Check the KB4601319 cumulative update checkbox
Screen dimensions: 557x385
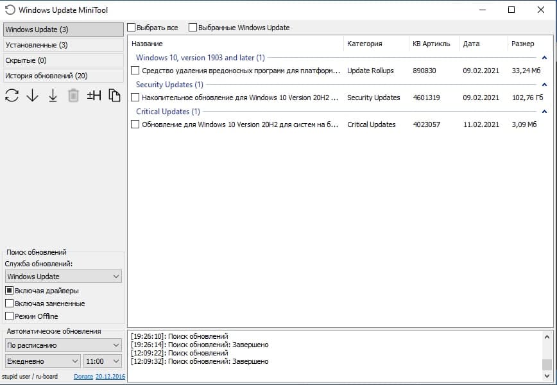135,98
